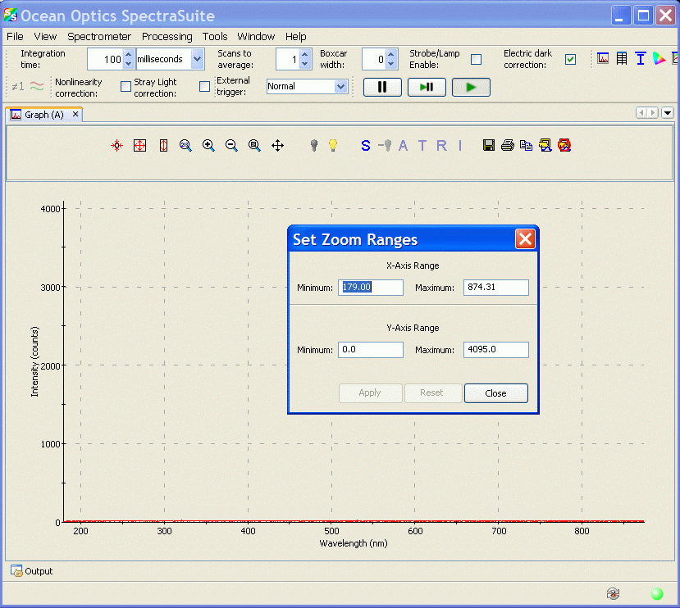Switch to Transmission mode with T icon
This screenshot has height=608, width=680.
[422, 146]
